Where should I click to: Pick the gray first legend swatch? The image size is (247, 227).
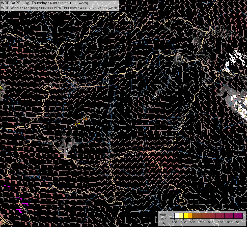(x=172, y=216)
